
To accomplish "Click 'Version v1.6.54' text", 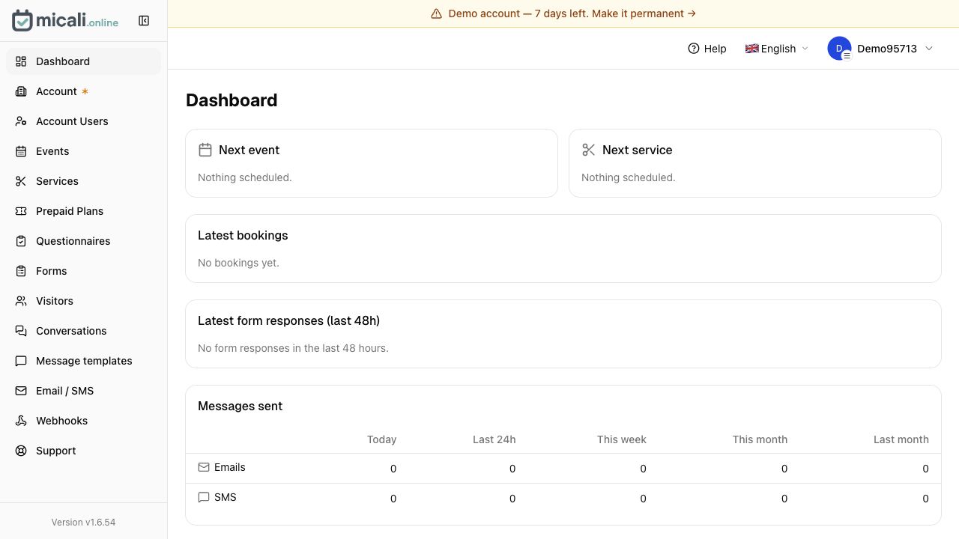I will [x=83, y=523].
